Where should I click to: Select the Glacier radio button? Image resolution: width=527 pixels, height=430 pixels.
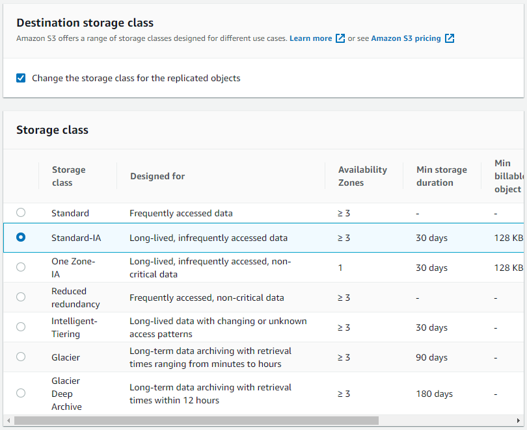tap(20, 357)
